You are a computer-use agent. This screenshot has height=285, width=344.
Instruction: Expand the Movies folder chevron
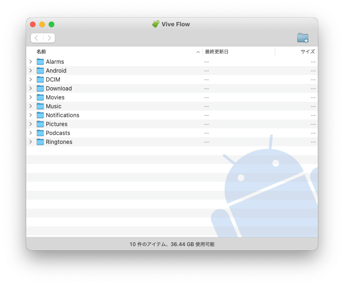click(31, 97)
